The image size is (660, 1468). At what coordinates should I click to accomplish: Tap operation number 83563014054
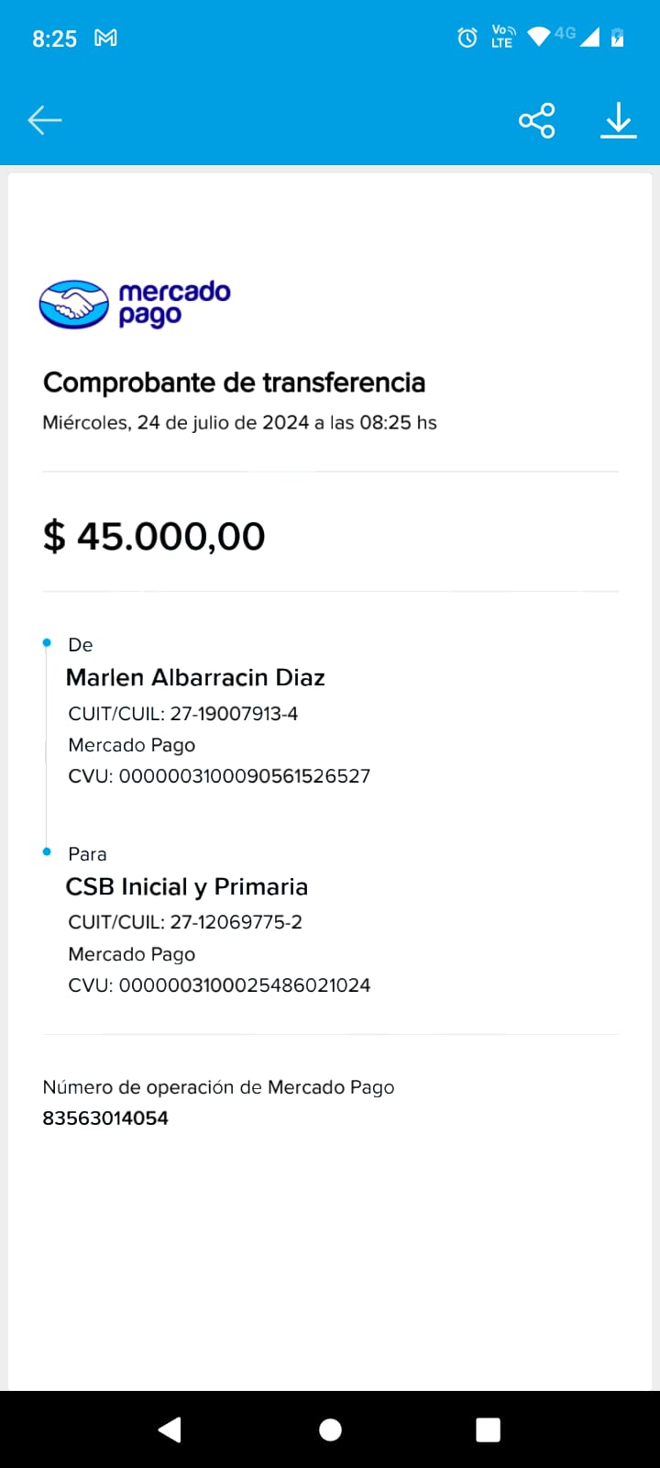point(105,1118)
